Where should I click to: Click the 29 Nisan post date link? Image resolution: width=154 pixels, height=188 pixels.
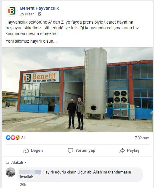[27, 14]
